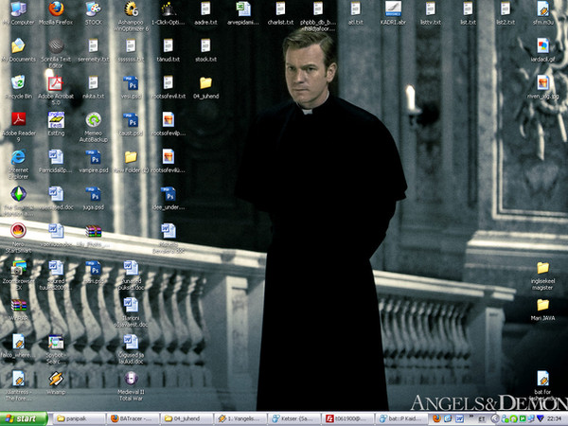Switch to the bat::P Kaid taskbar window

point(402,418)
